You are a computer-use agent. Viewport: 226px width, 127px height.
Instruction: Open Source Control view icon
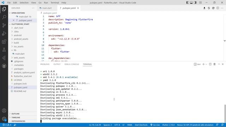(x=4, y=25)
